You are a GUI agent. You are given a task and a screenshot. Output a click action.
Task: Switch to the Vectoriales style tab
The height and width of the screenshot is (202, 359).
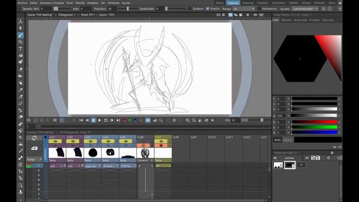click(x=301, y=20)
